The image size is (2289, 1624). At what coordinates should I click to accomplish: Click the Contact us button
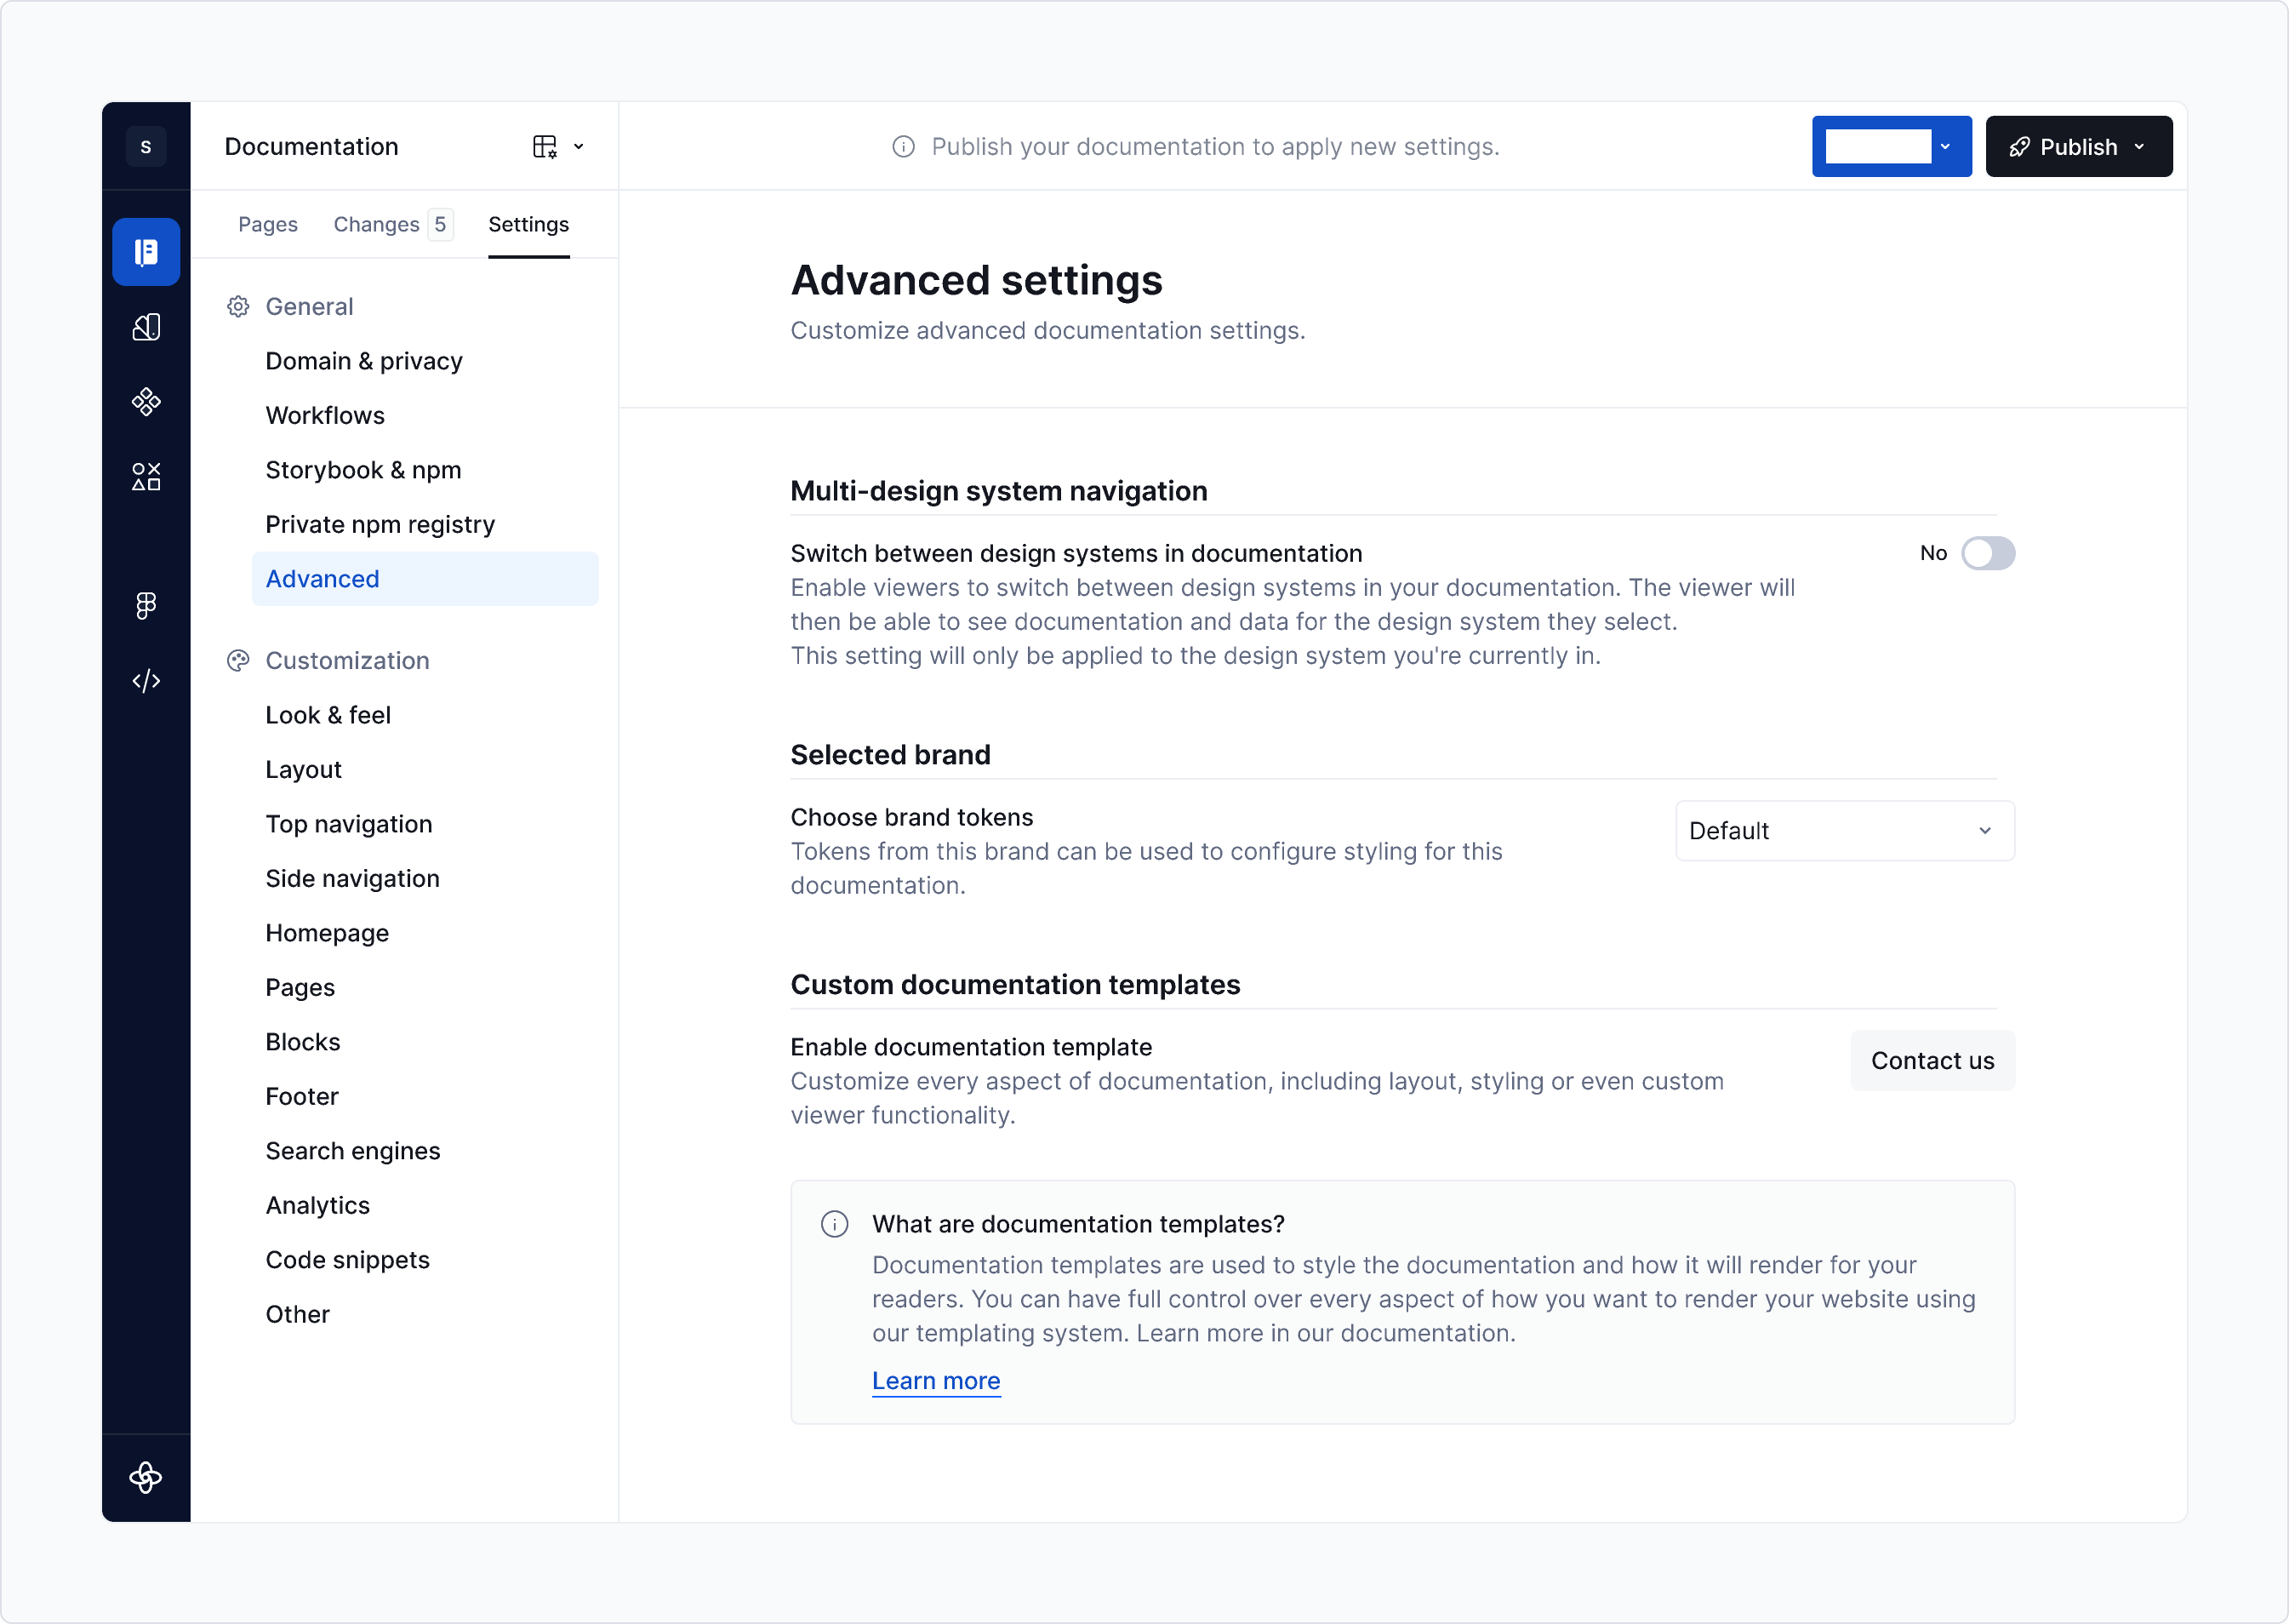coord(1932,1060)
